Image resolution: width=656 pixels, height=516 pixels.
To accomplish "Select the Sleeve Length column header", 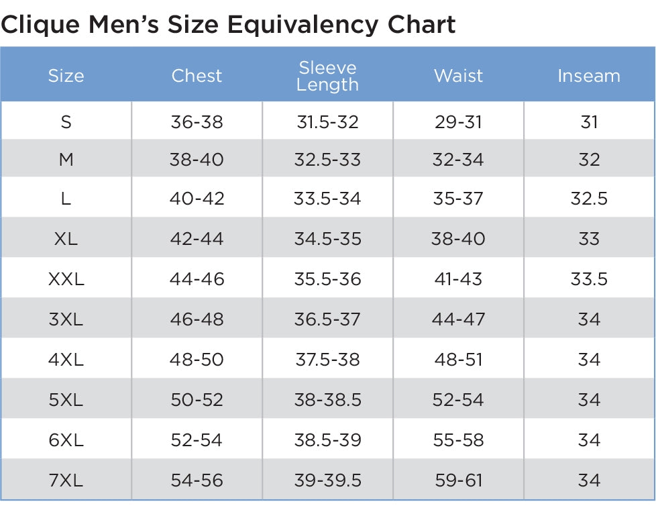I will pos(327,76).
